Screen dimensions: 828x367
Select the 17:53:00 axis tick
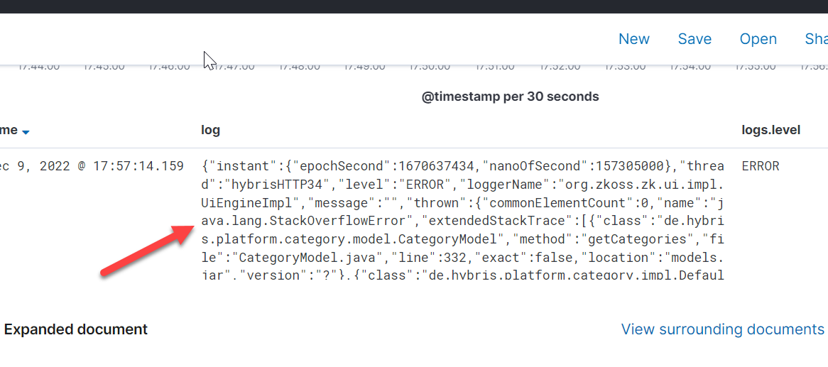pyautogui.click(x=625, y=67)
